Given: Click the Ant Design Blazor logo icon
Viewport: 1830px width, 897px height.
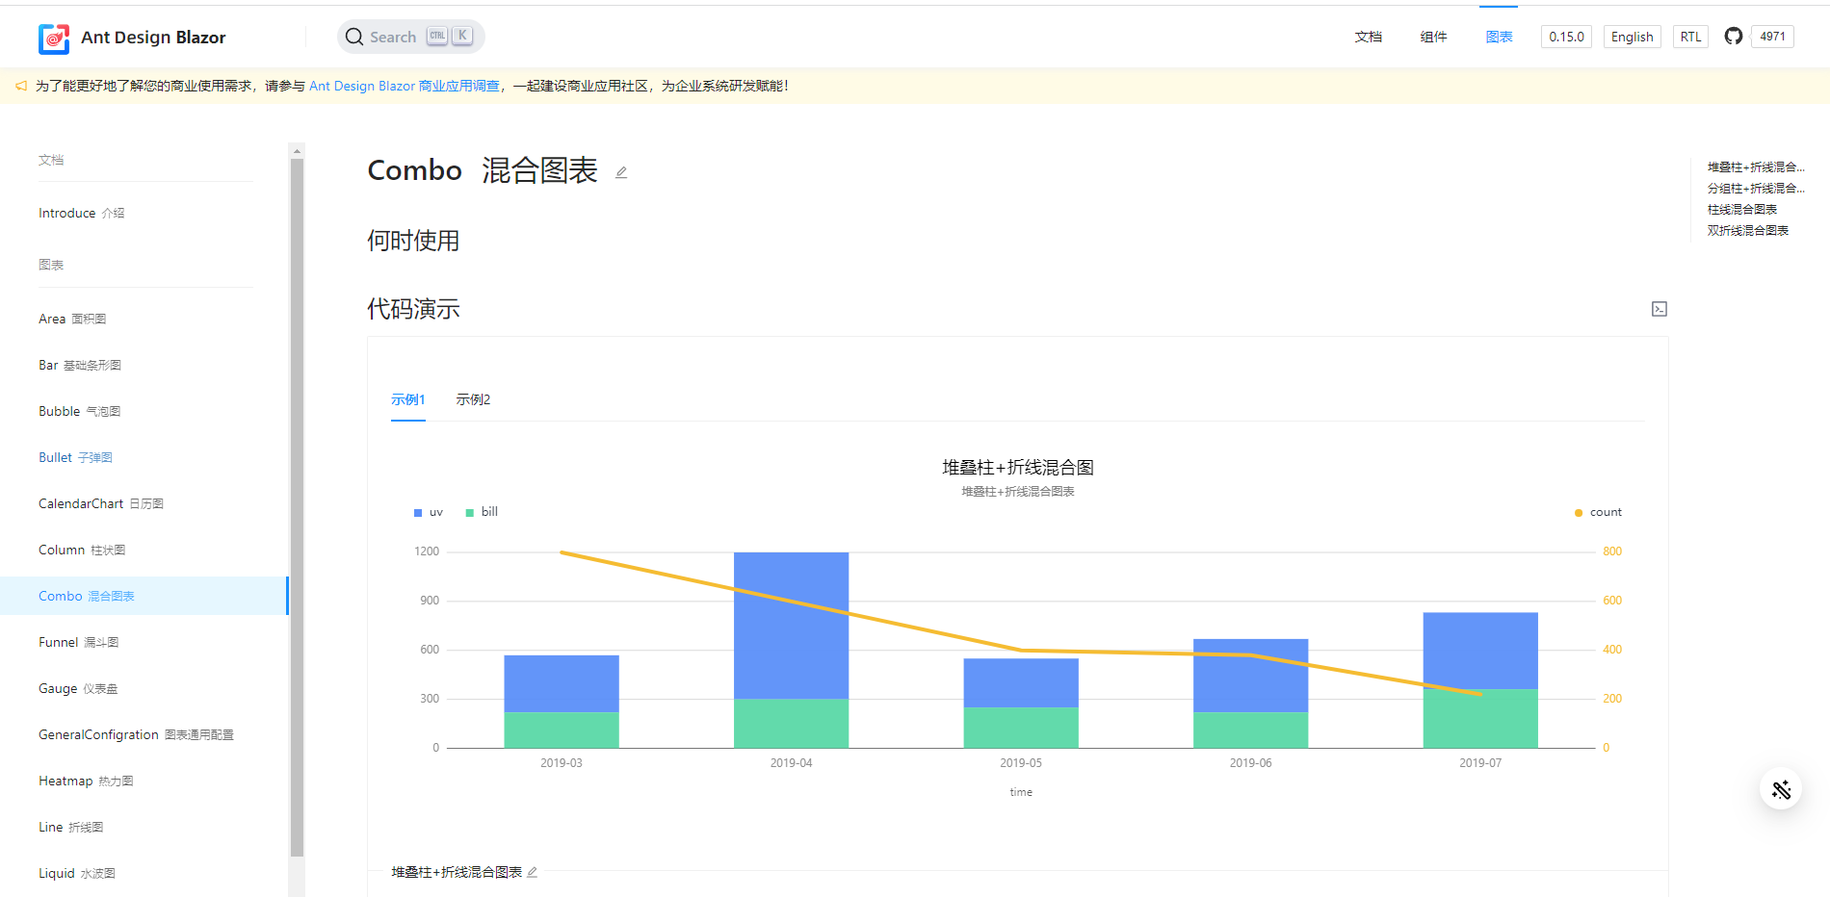Looking at the screenshot, I should point(54,38).
